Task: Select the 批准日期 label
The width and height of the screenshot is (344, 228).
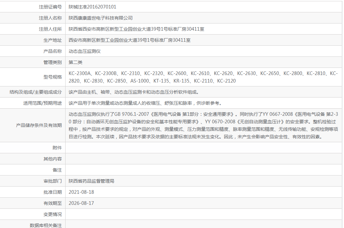Action: pyautogui.click(x=52, y=192)
